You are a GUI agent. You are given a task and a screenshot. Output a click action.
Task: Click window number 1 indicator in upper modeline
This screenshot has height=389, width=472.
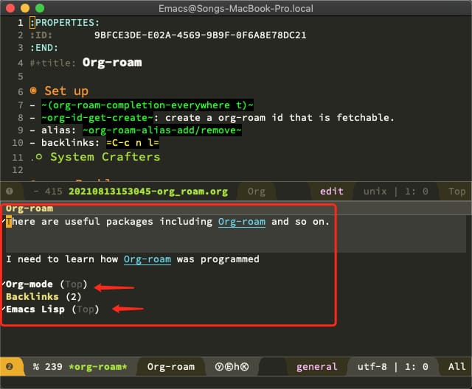[x=10, y=192]
